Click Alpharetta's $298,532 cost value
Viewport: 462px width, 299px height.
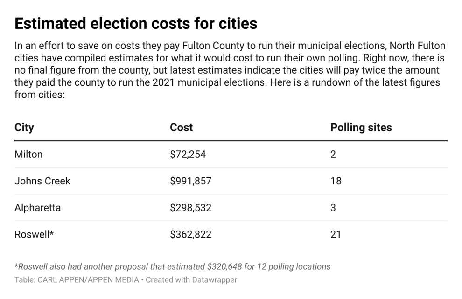click(191, 208)
